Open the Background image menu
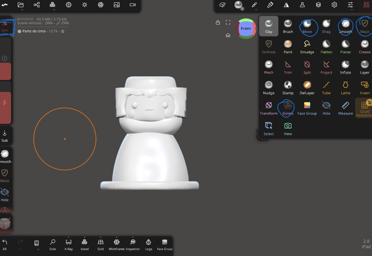 [x=117, y=5]
